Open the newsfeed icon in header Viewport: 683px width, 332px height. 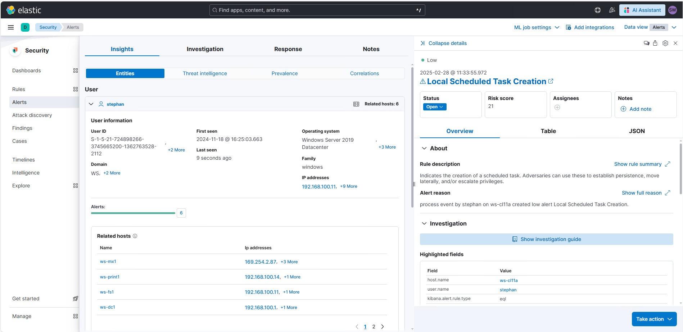[612, 10]
